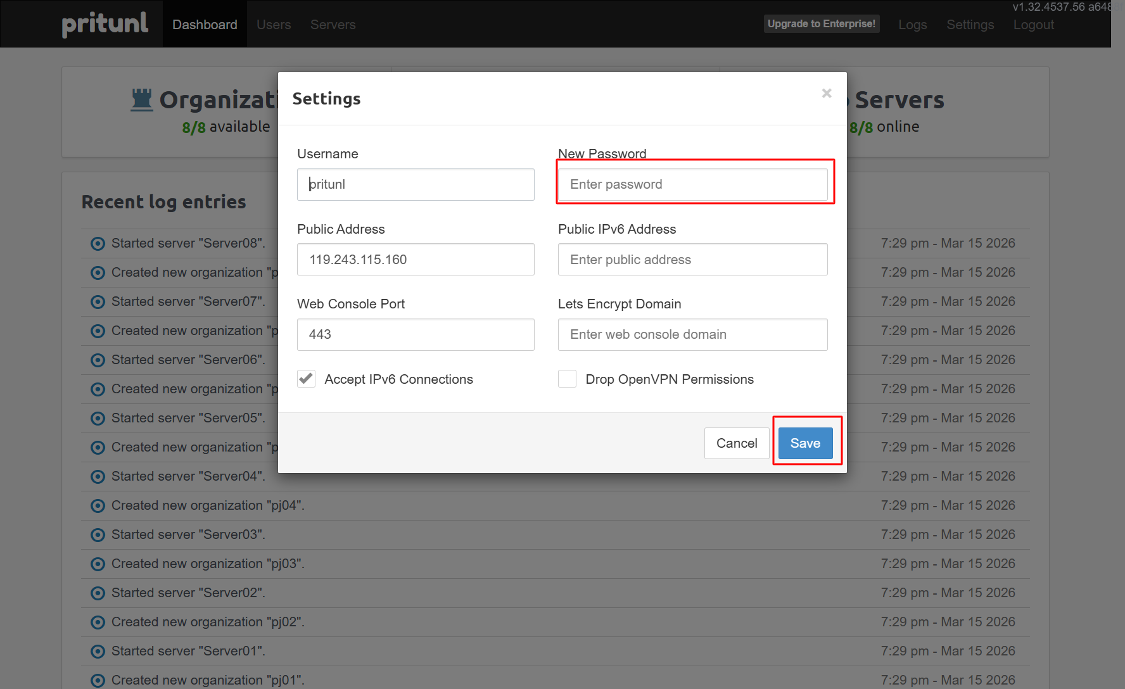The image size is (1125, 689).
Task: Click the castle icon next to Organizations
Action: click(x=142, y=98)
